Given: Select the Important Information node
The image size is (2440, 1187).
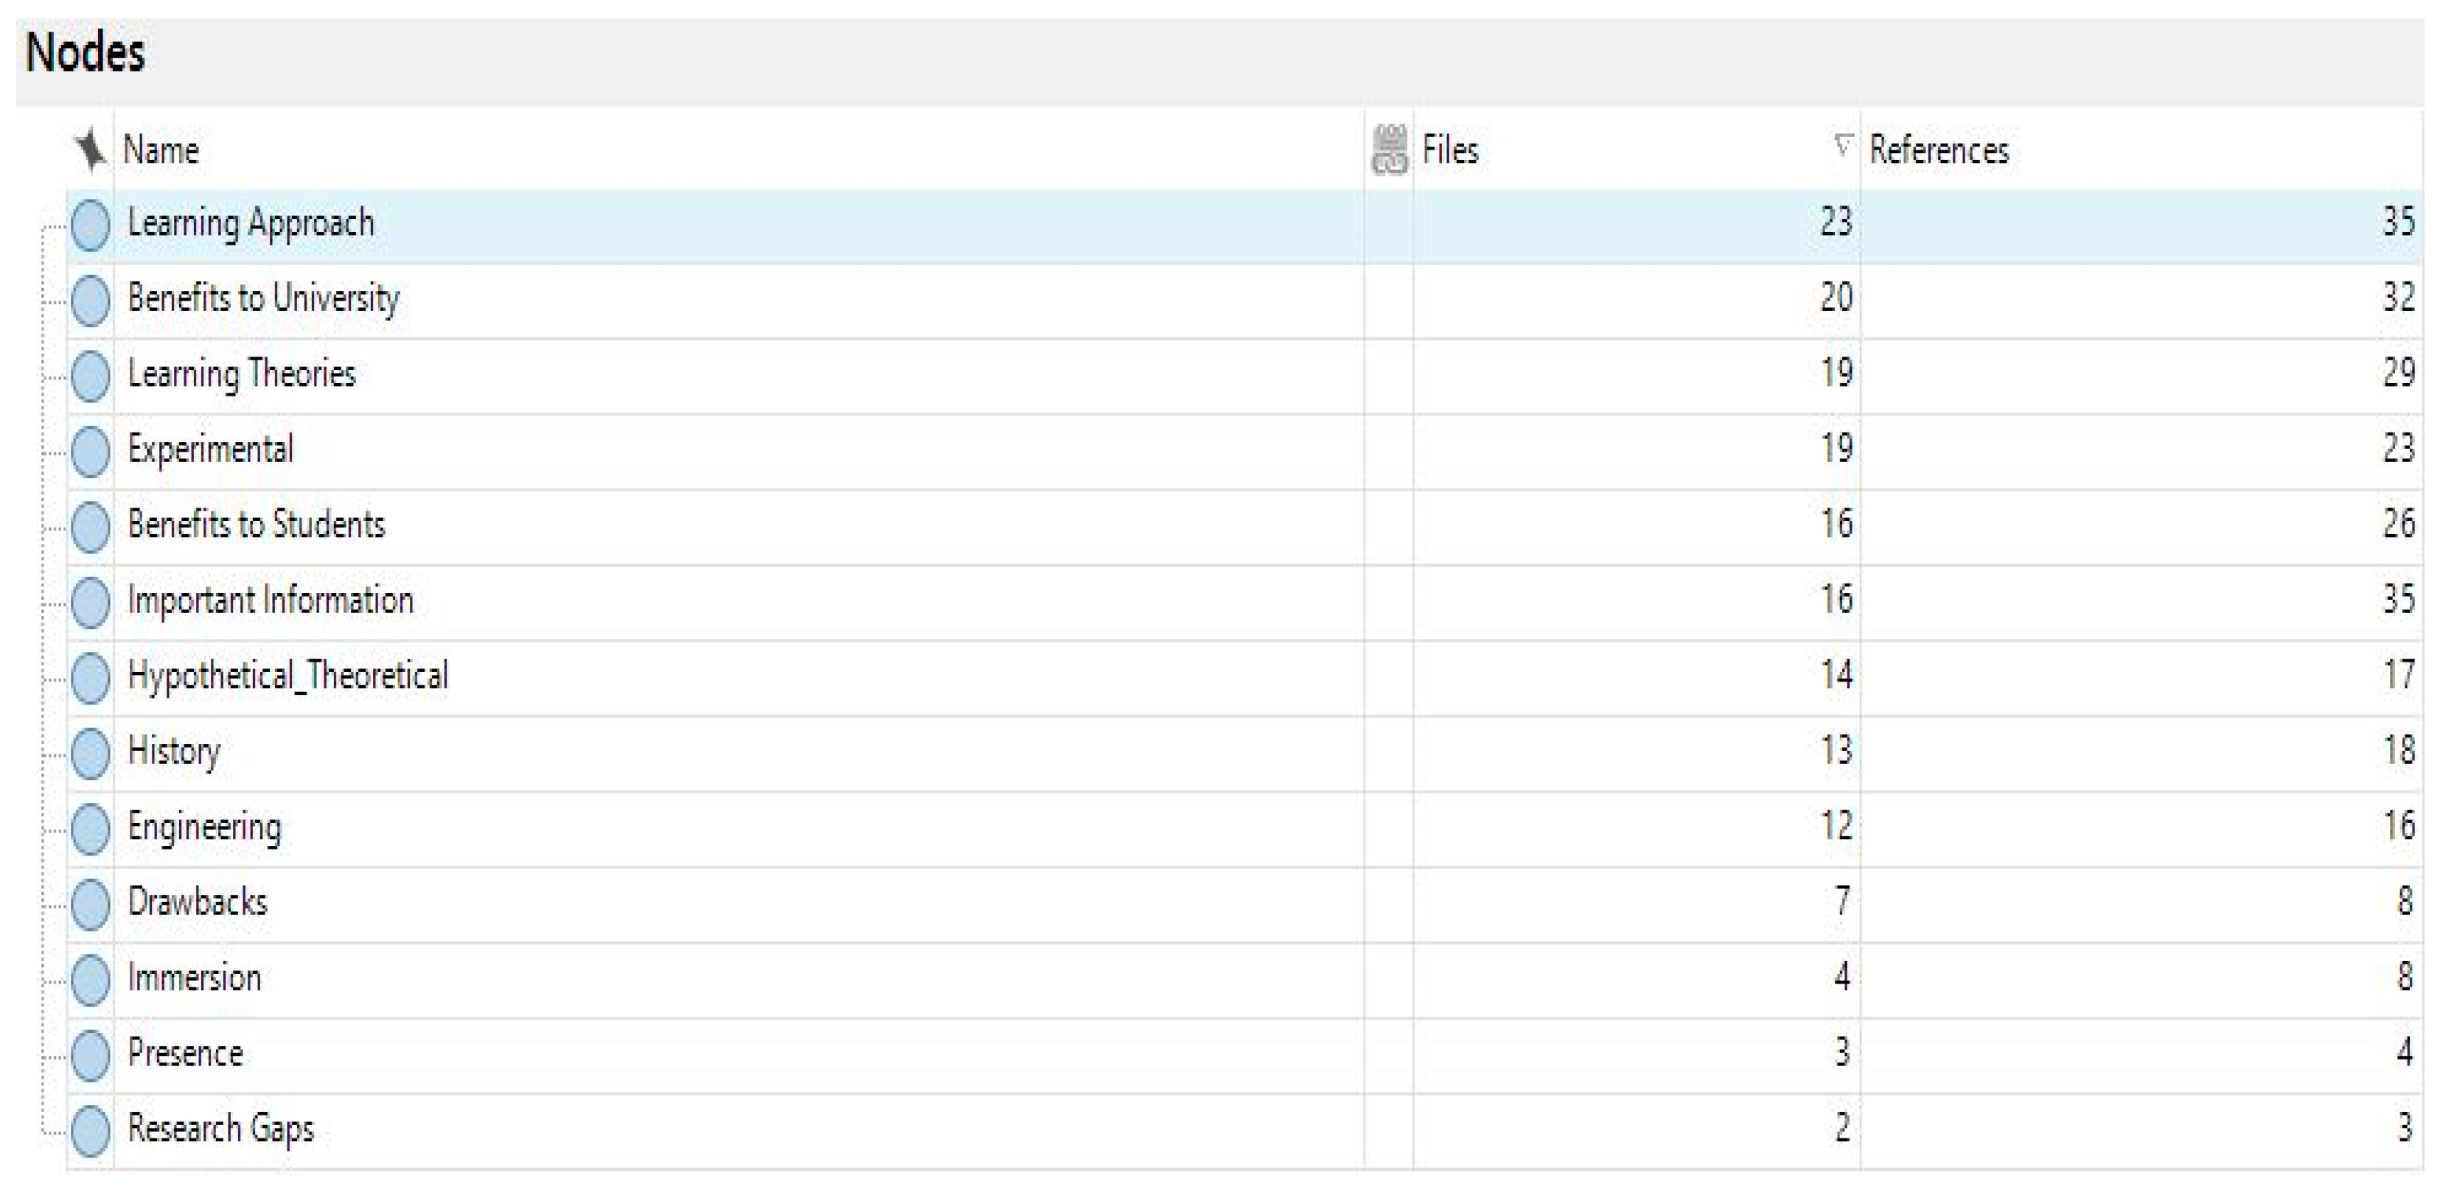Looking at the screenshot, I should point(270,600).
